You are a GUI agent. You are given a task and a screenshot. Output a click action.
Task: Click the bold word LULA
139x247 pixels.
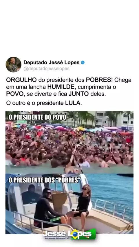(x=73, y=103)
